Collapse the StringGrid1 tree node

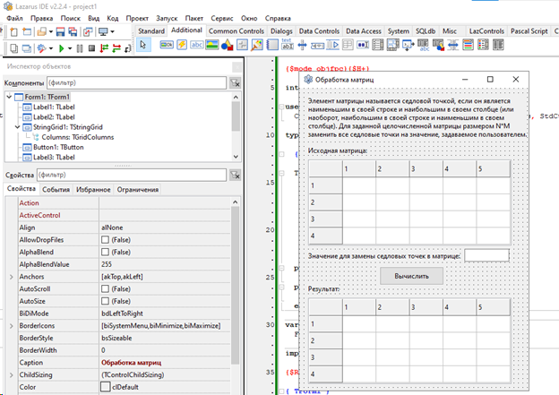point(17,127)
